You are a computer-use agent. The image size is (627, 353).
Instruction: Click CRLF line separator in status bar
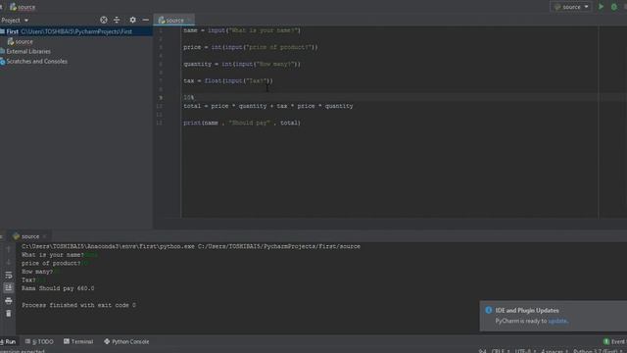500,351
